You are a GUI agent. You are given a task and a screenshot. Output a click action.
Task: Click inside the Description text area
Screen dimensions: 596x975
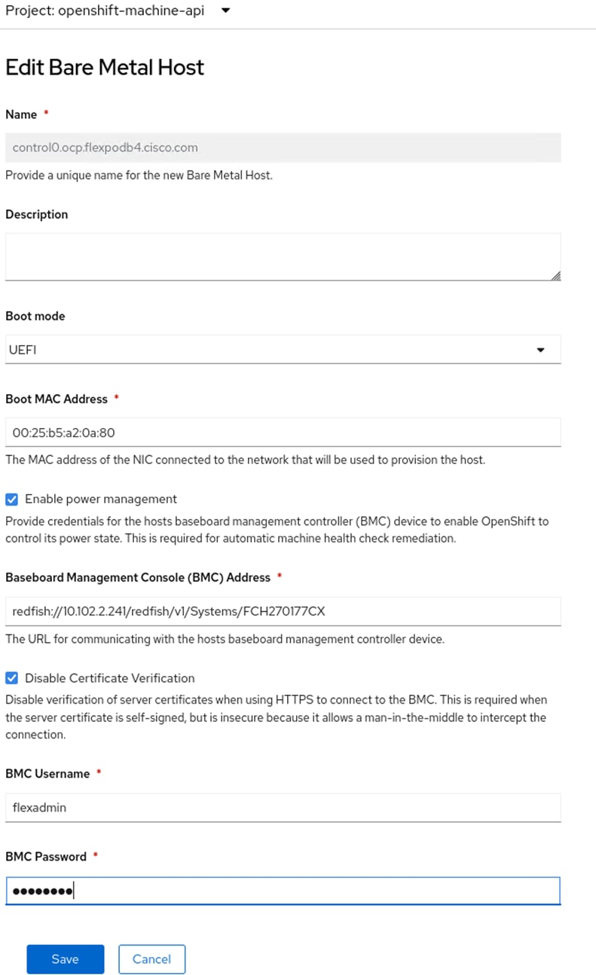[283, 257]
